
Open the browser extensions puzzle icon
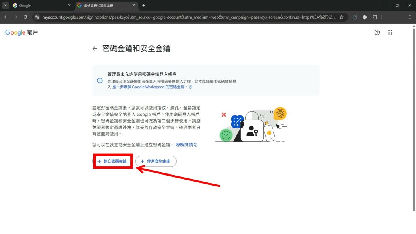coord(375,17)
